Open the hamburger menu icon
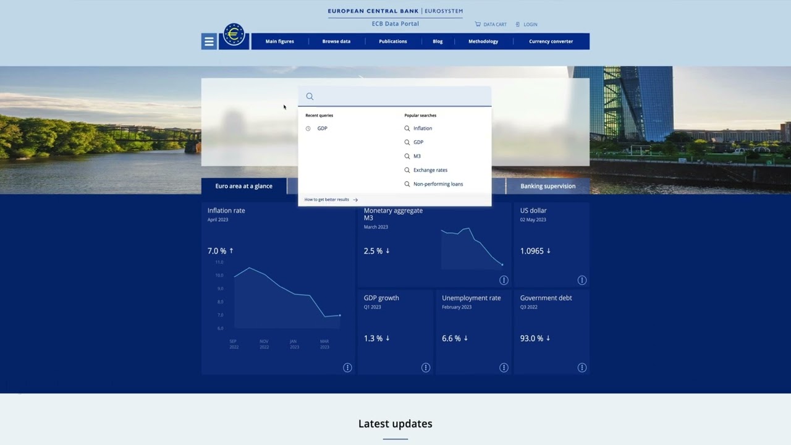The width and height of the screenshot is (791, 445). (x=209, y=41)
